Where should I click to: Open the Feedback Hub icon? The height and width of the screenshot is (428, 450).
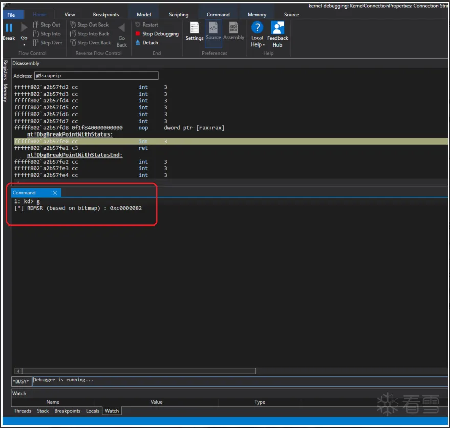(277, 28)
